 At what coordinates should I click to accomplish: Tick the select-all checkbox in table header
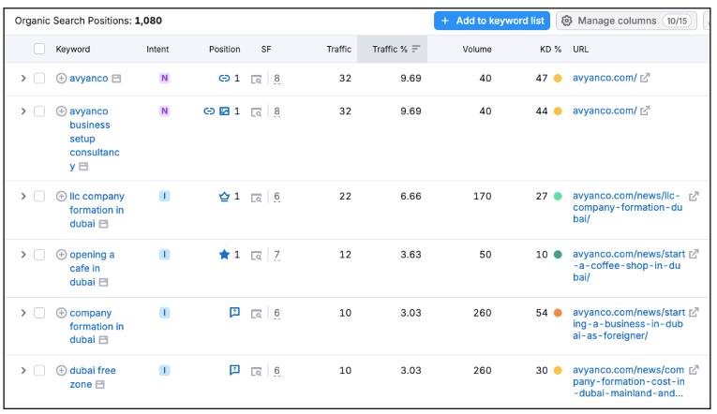[x=39, y=50]
